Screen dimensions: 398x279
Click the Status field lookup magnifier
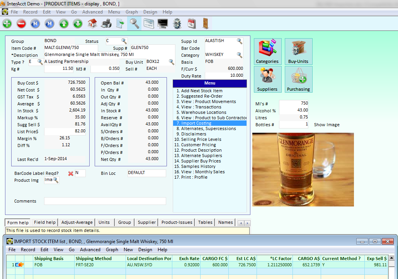(x=124, y=41)
